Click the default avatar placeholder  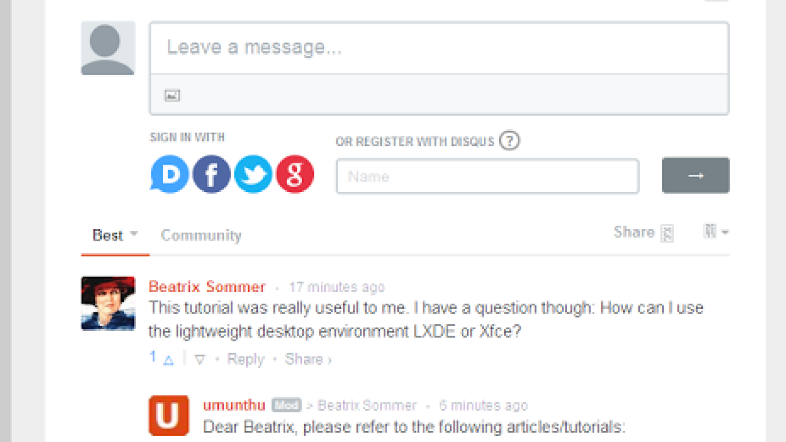point(108,48)
